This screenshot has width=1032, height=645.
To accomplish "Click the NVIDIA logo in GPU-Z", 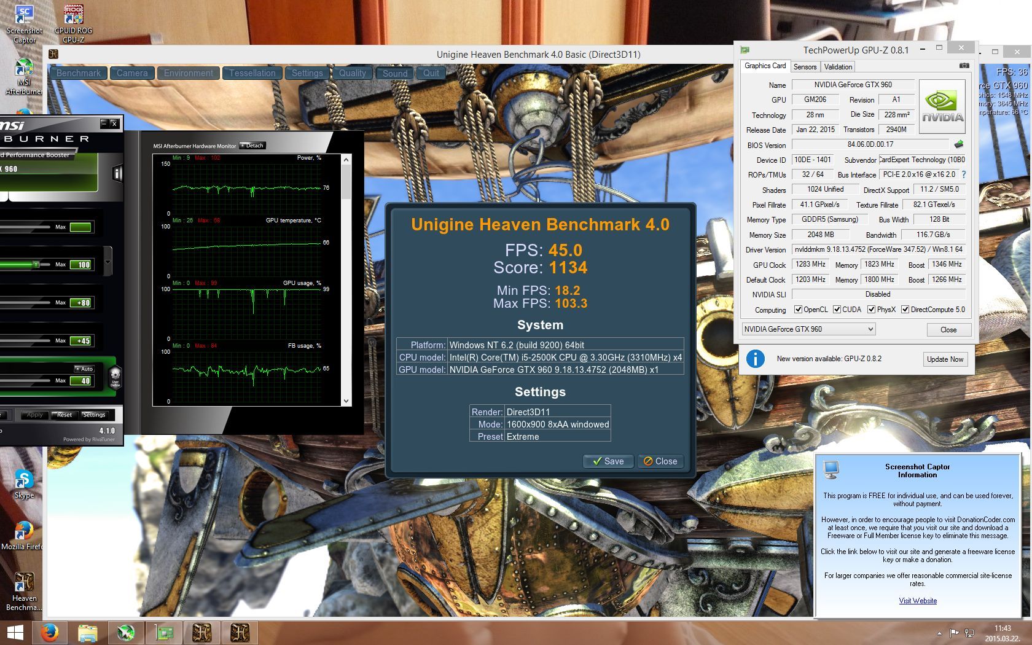I will click(x=942, y=107).
